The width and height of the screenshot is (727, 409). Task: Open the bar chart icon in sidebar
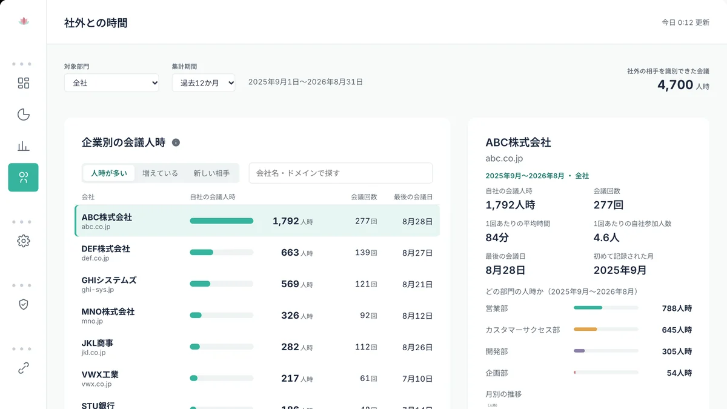(24, 146)
